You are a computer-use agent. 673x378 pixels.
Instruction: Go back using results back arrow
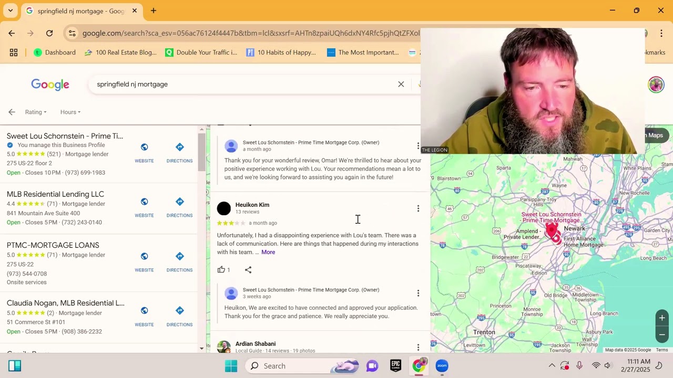point(12,112)
